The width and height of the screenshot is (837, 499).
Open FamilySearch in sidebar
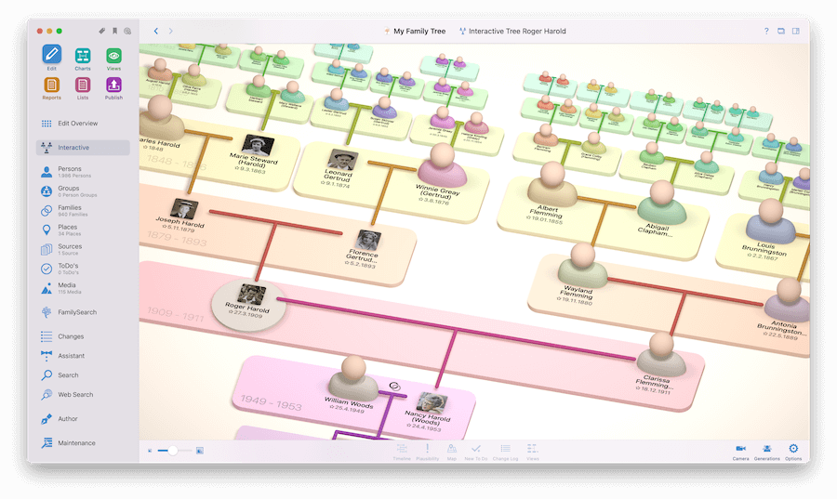click(84, 312)
